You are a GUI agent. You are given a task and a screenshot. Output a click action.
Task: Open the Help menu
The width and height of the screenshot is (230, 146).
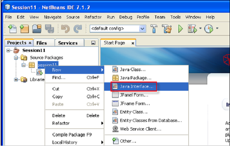(210, 17)
